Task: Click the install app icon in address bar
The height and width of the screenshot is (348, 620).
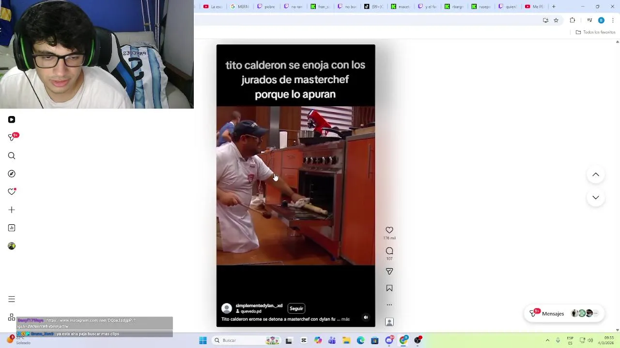Action: 546,20
